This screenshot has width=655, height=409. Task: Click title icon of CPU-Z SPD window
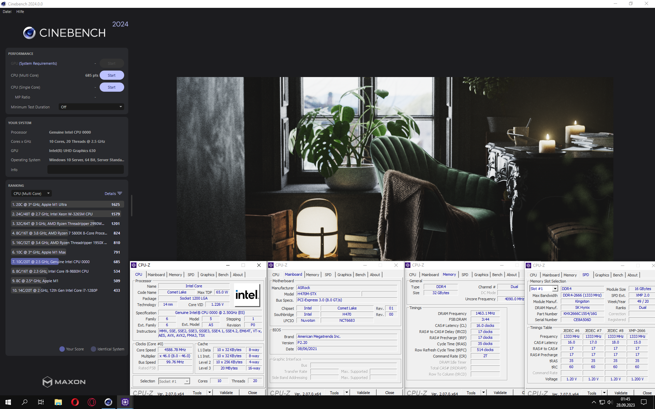tap(528, 265)
